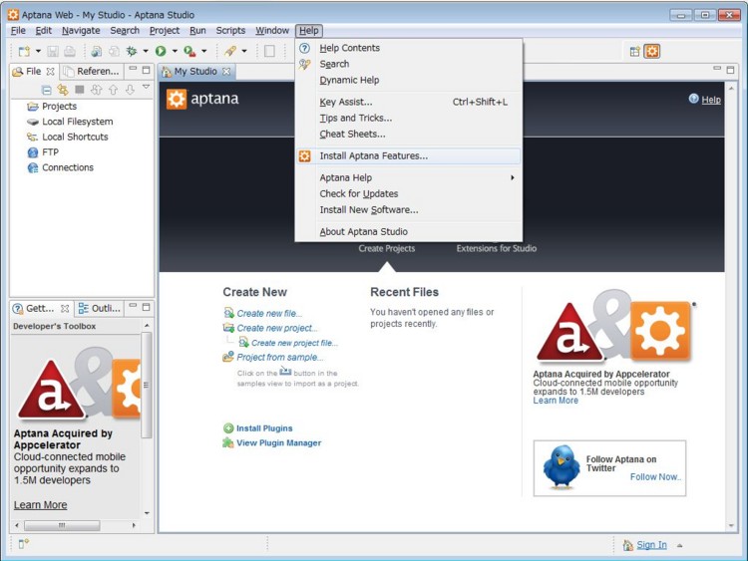748x561 pixels.
Task: Open the External Tools dropdown arrow
Action: coord(204,51)
